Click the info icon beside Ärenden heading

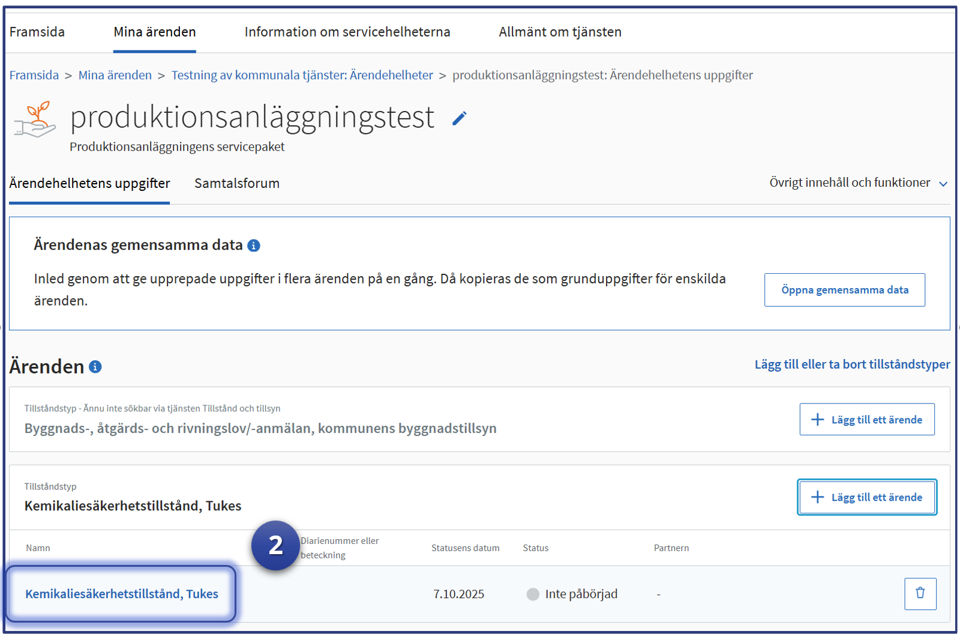95,367
